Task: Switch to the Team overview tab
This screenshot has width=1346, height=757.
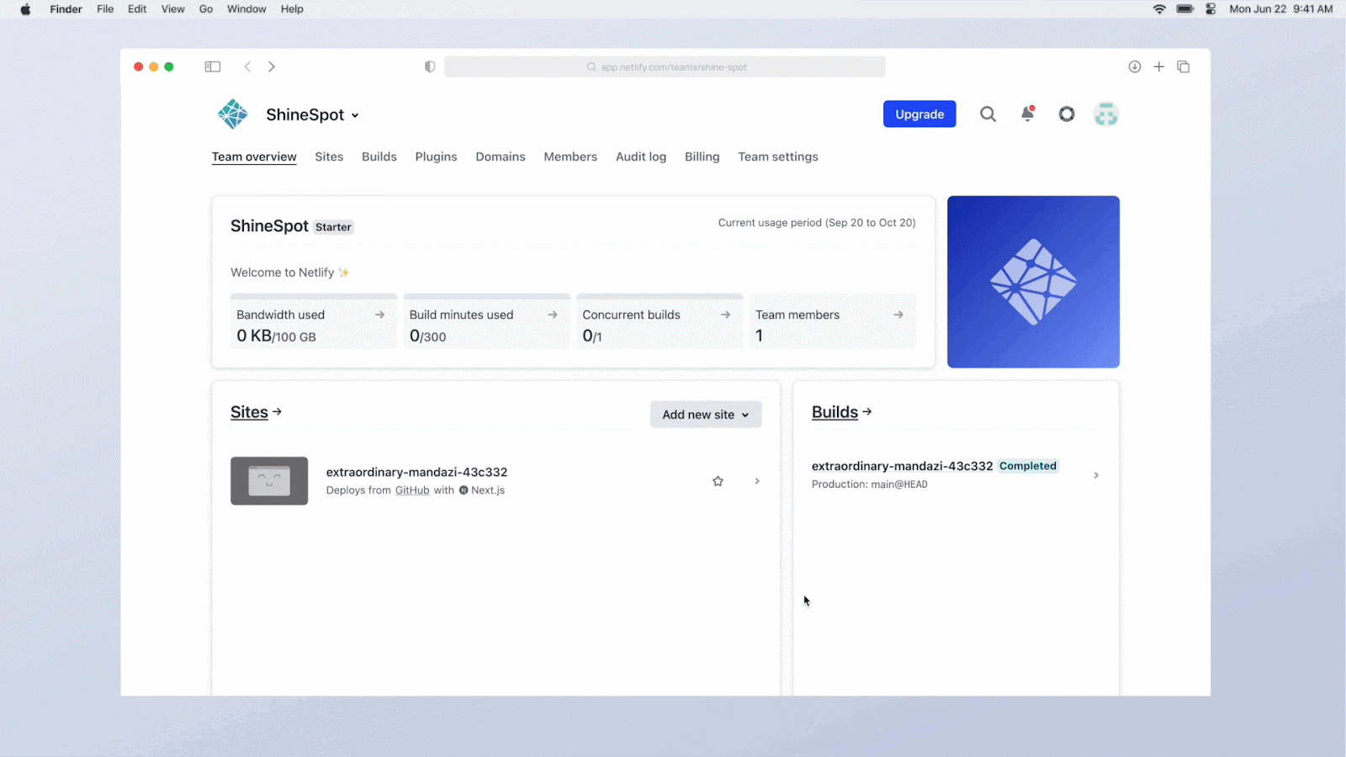Action: (x=254, y=156)
